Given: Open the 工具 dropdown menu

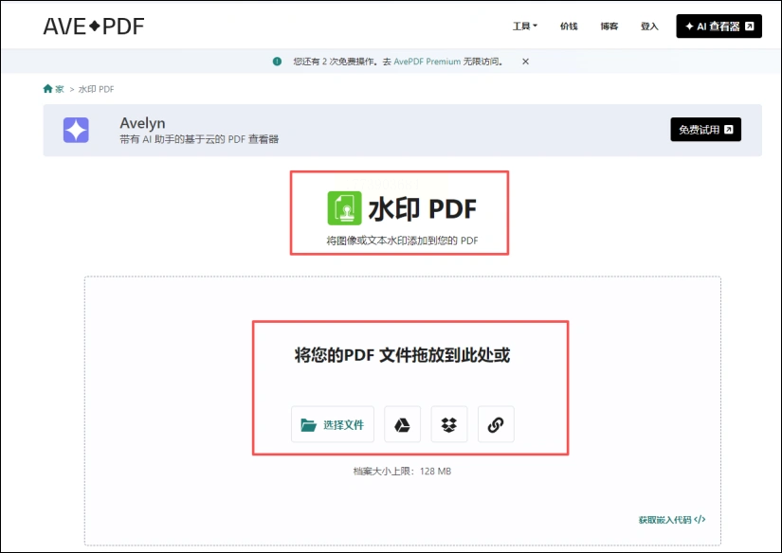Looking at the screenshot, I should pyautogui.click(x=525, y=26).
